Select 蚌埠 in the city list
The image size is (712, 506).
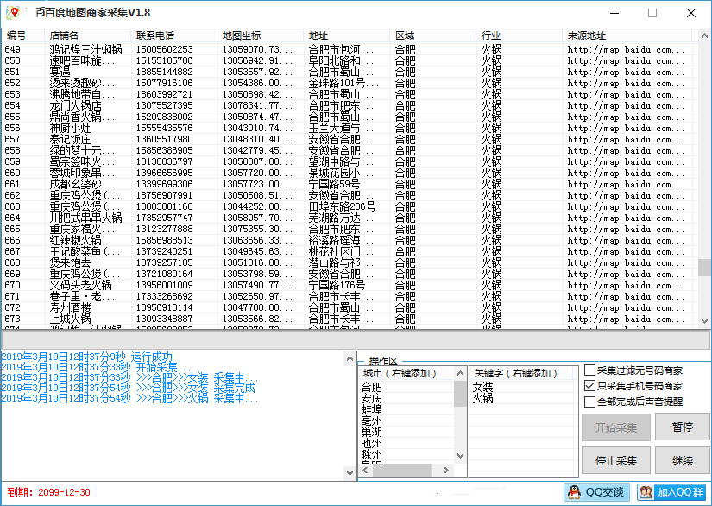click(x=372, y=409)
